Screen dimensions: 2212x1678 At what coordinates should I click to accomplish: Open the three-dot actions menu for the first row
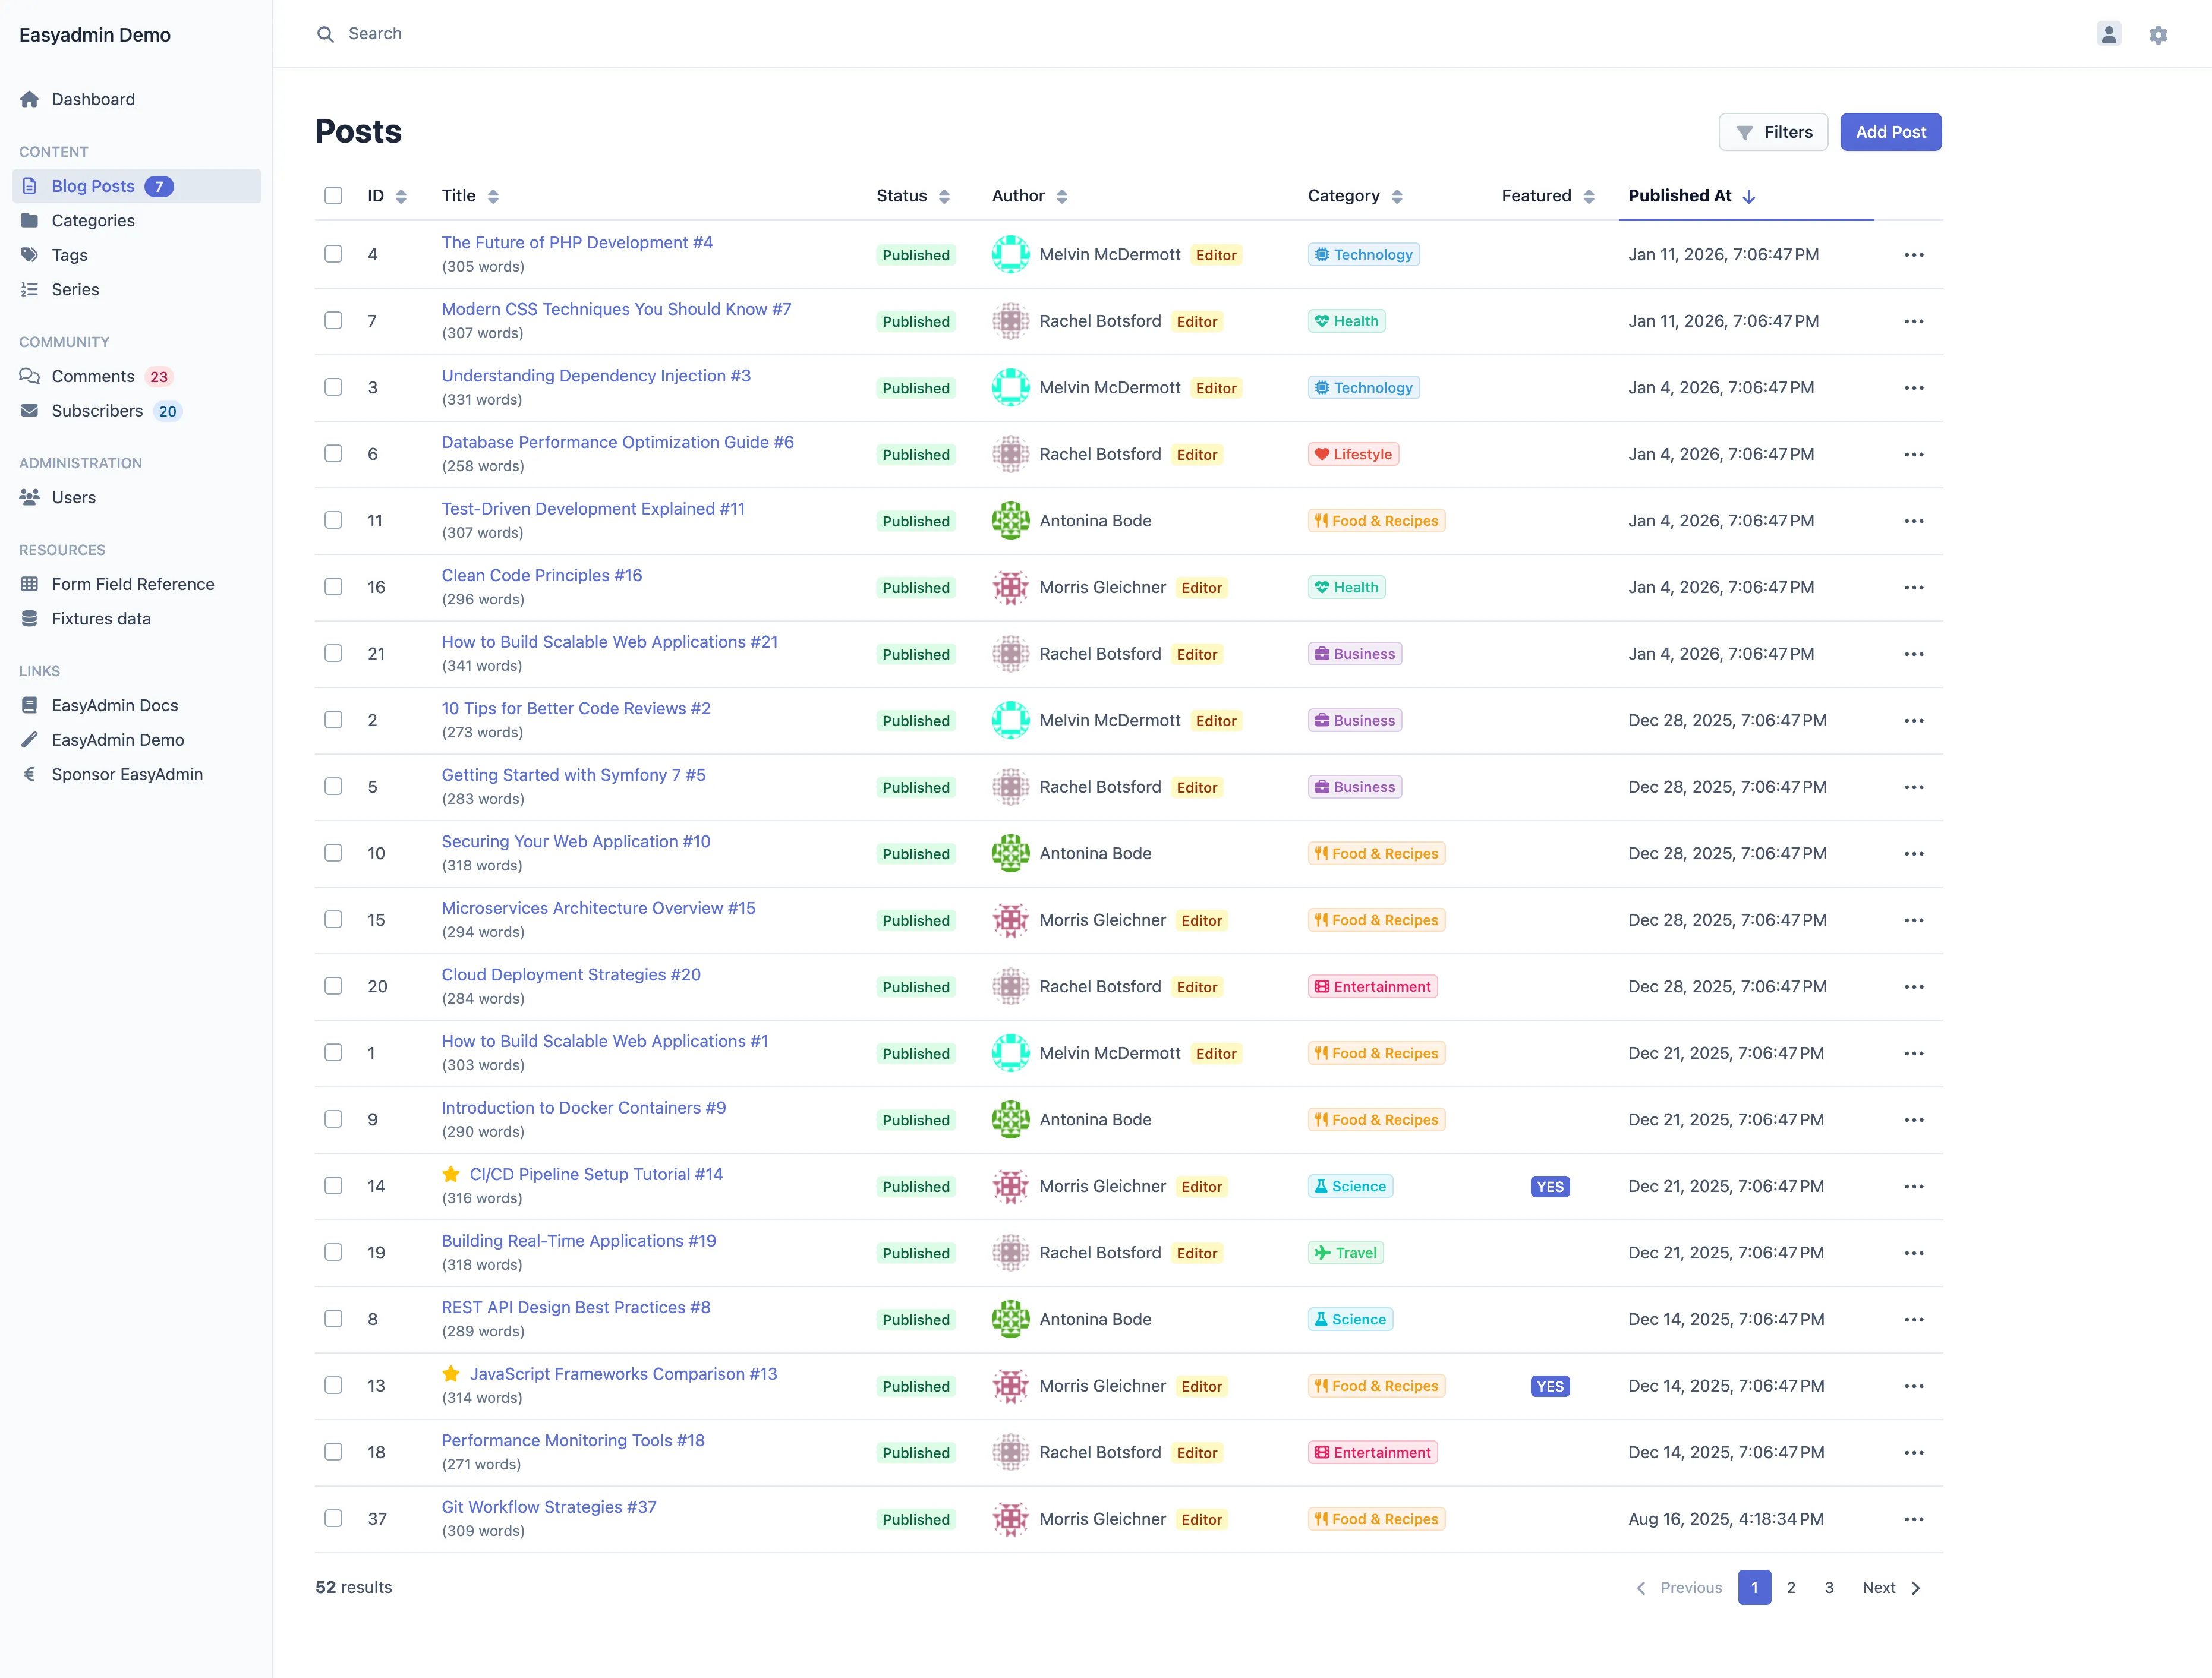click(1915, 254)
